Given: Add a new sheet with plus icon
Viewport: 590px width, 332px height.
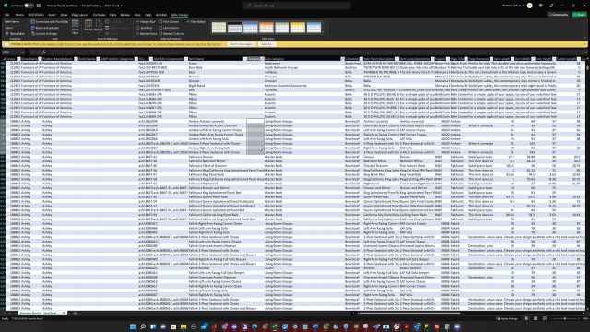Looking at the screenshot, I should tap(75, 314).
